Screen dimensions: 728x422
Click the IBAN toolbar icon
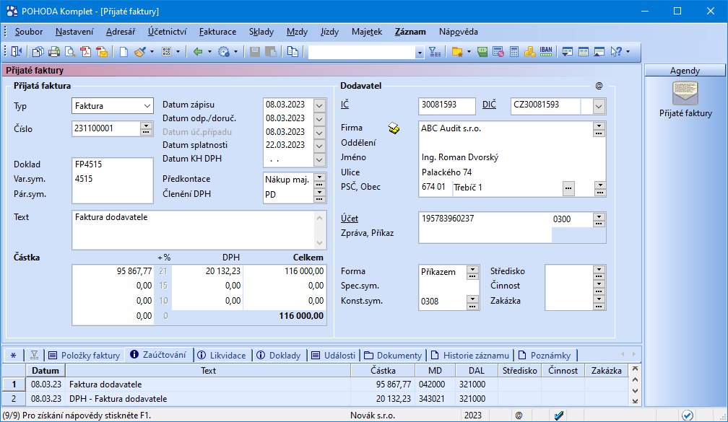547,52
